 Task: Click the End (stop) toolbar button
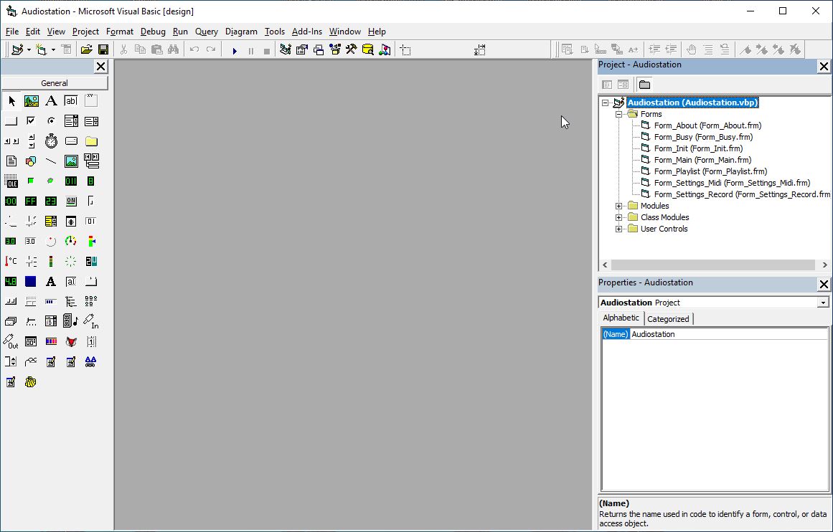point(267,50)
